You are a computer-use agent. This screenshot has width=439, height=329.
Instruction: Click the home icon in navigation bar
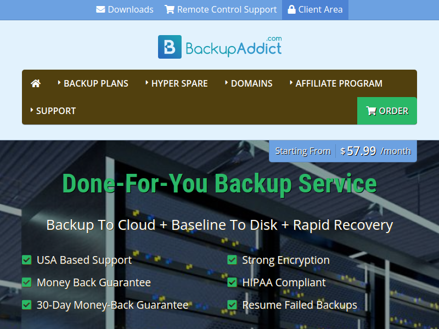(36, 83)
